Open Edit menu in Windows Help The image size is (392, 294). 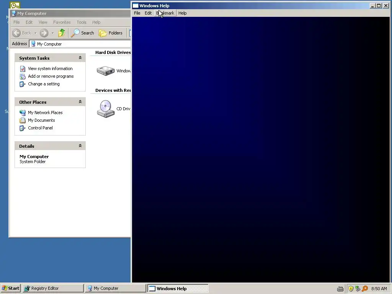click(x=148, y=13)
